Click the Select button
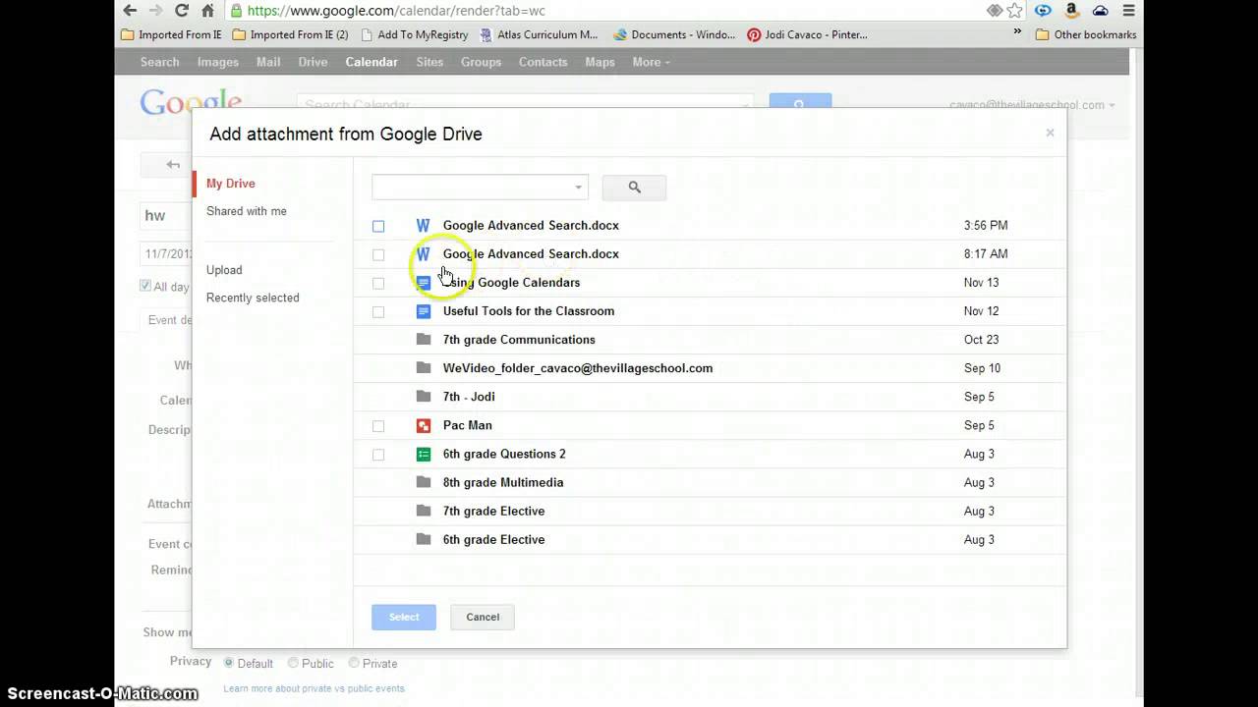The height and width of the screenshot is (707, 1258). pos(404,617)
